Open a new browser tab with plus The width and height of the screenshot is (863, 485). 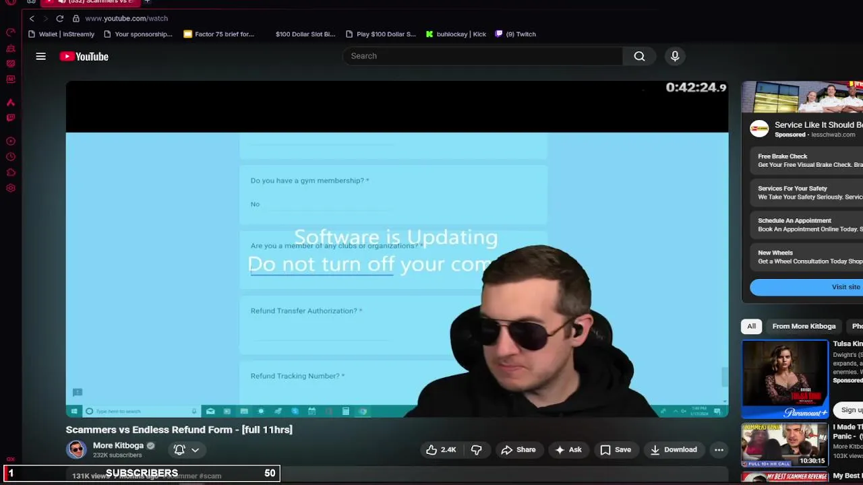147,2
